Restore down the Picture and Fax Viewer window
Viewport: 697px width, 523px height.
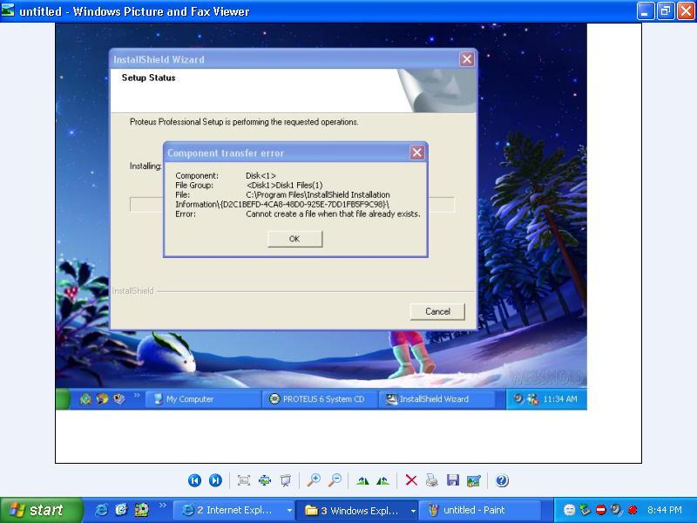coord(666,11)
